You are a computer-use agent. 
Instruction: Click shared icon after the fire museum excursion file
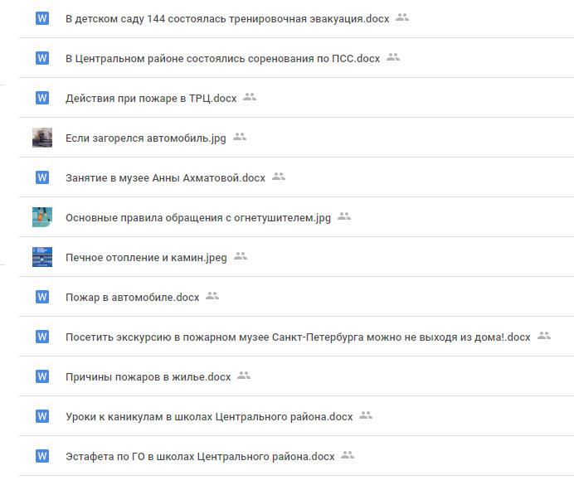point(544,336)
